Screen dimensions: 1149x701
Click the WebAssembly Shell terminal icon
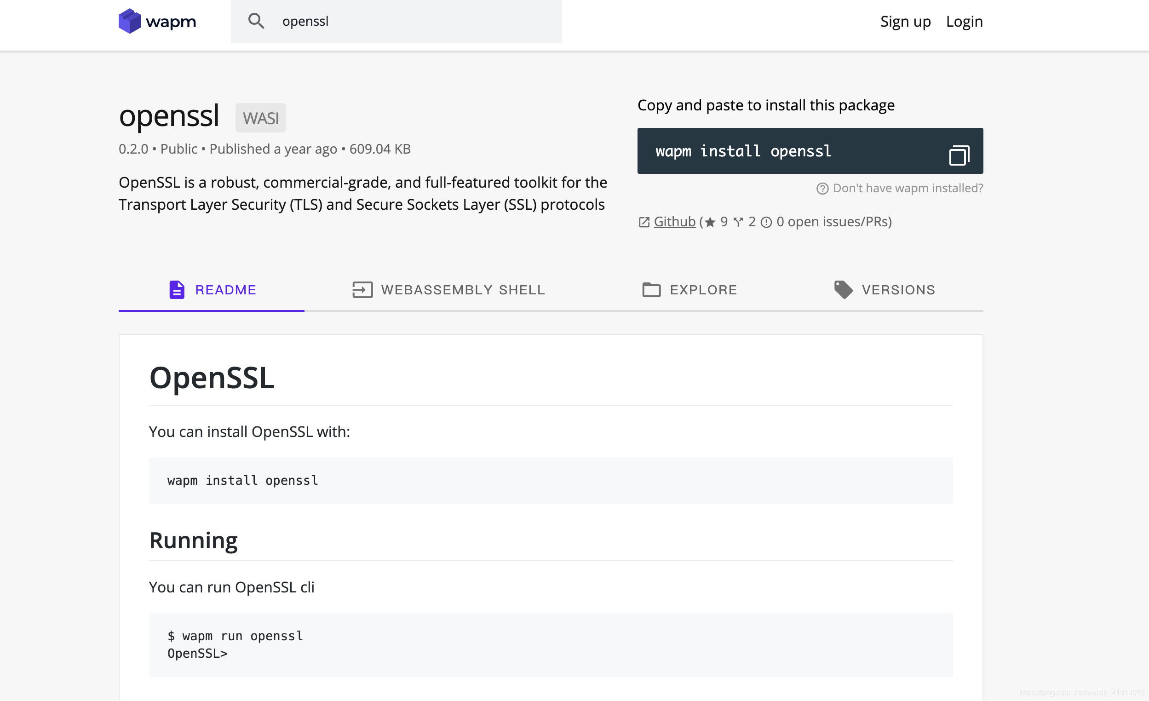pos(362,290)
